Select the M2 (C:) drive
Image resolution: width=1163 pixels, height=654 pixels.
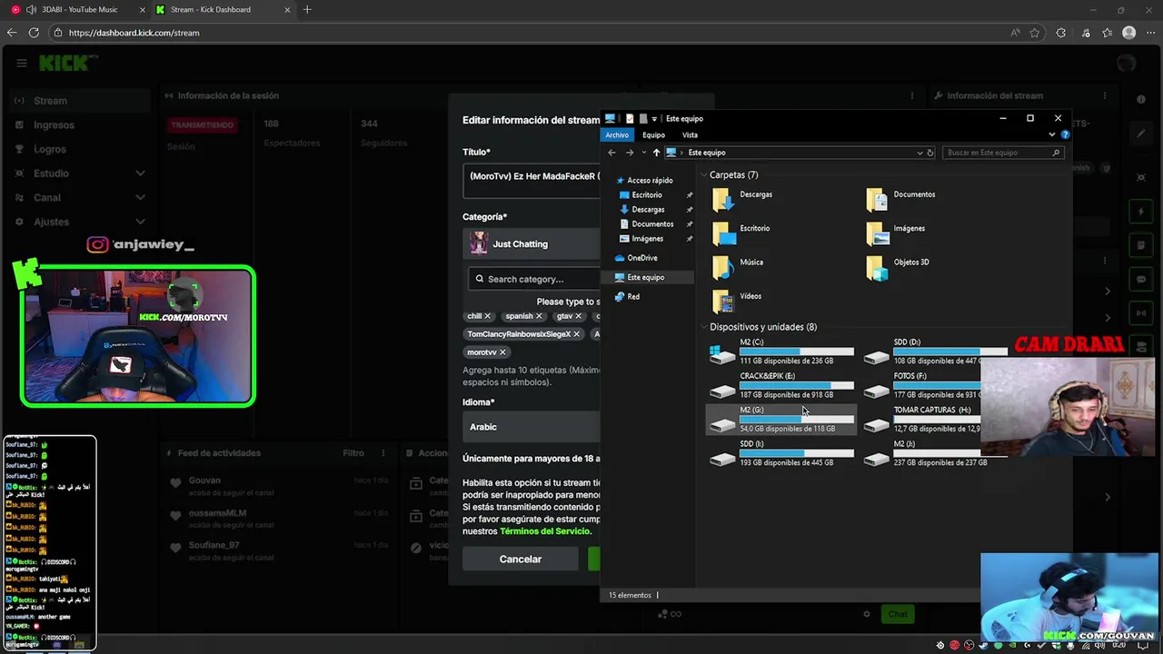(781, 352)
